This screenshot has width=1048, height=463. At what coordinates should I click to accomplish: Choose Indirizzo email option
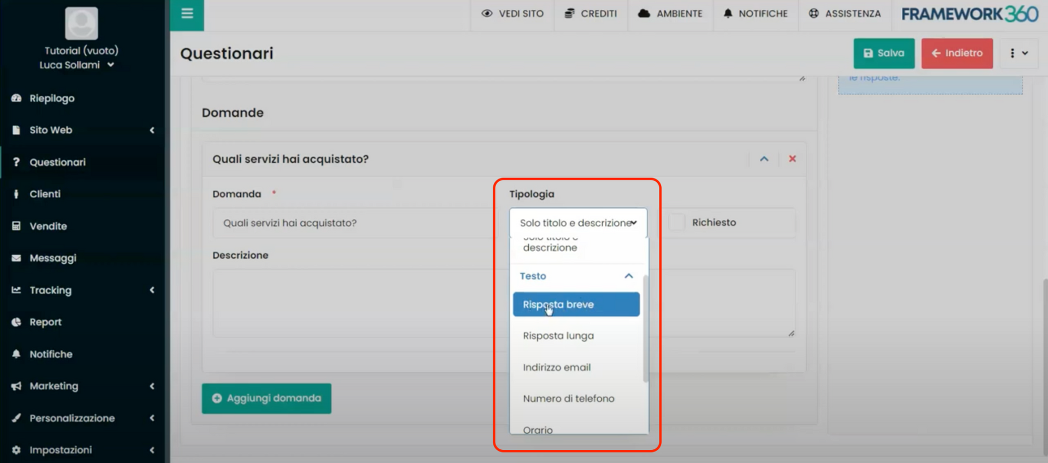pyautogui.click(x=557, y=367)
